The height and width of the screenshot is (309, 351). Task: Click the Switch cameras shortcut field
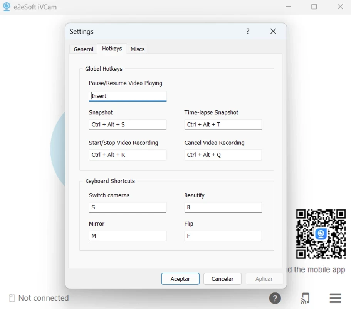(x=128, y=207)
